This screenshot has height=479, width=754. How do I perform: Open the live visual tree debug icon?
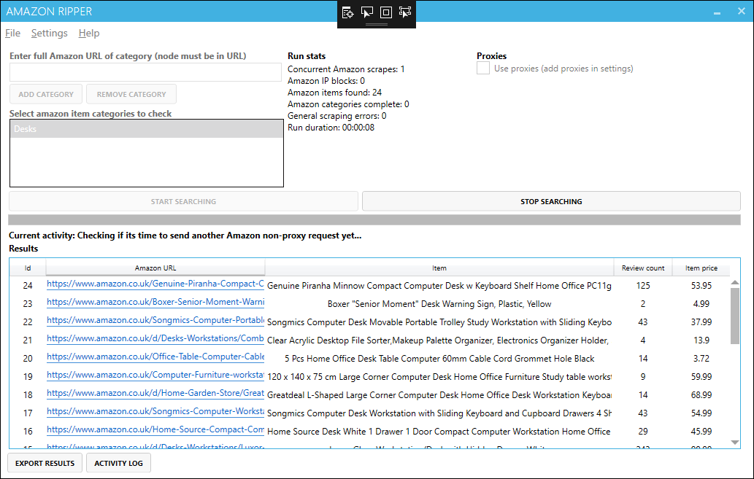(x=347, y=12)
